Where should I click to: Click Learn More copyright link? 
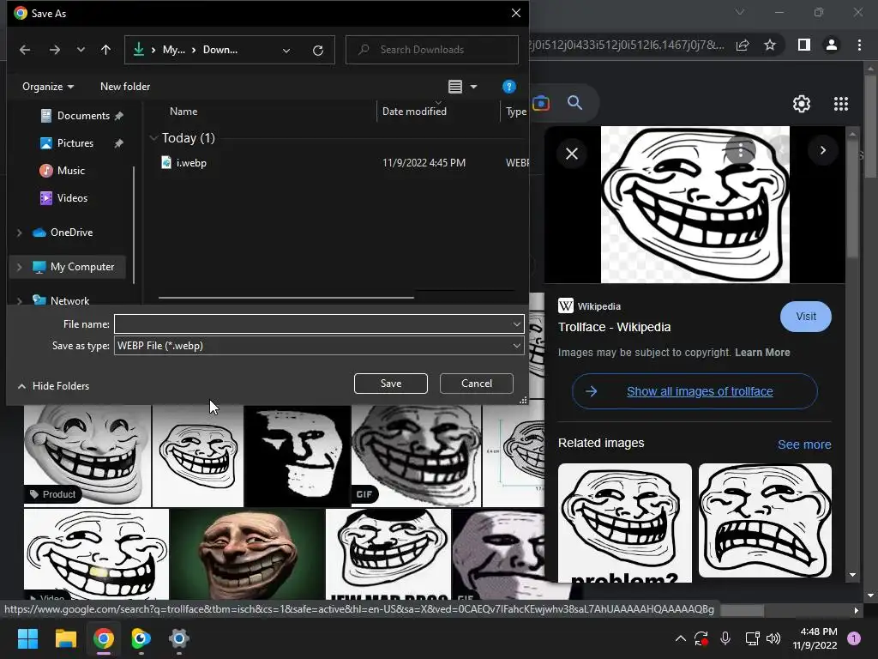(x=762, y=353)
